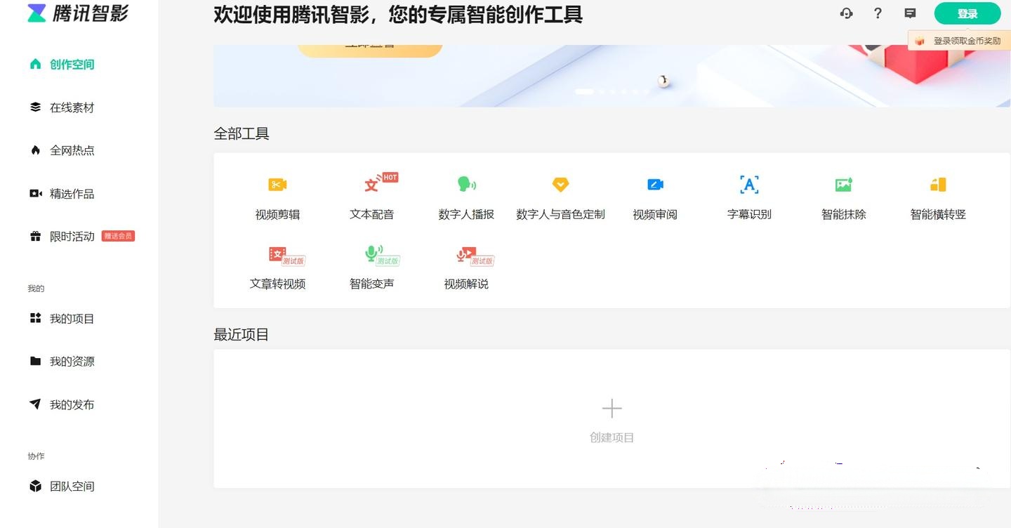Open the 数字人与音色定制 tool icon

560,185
